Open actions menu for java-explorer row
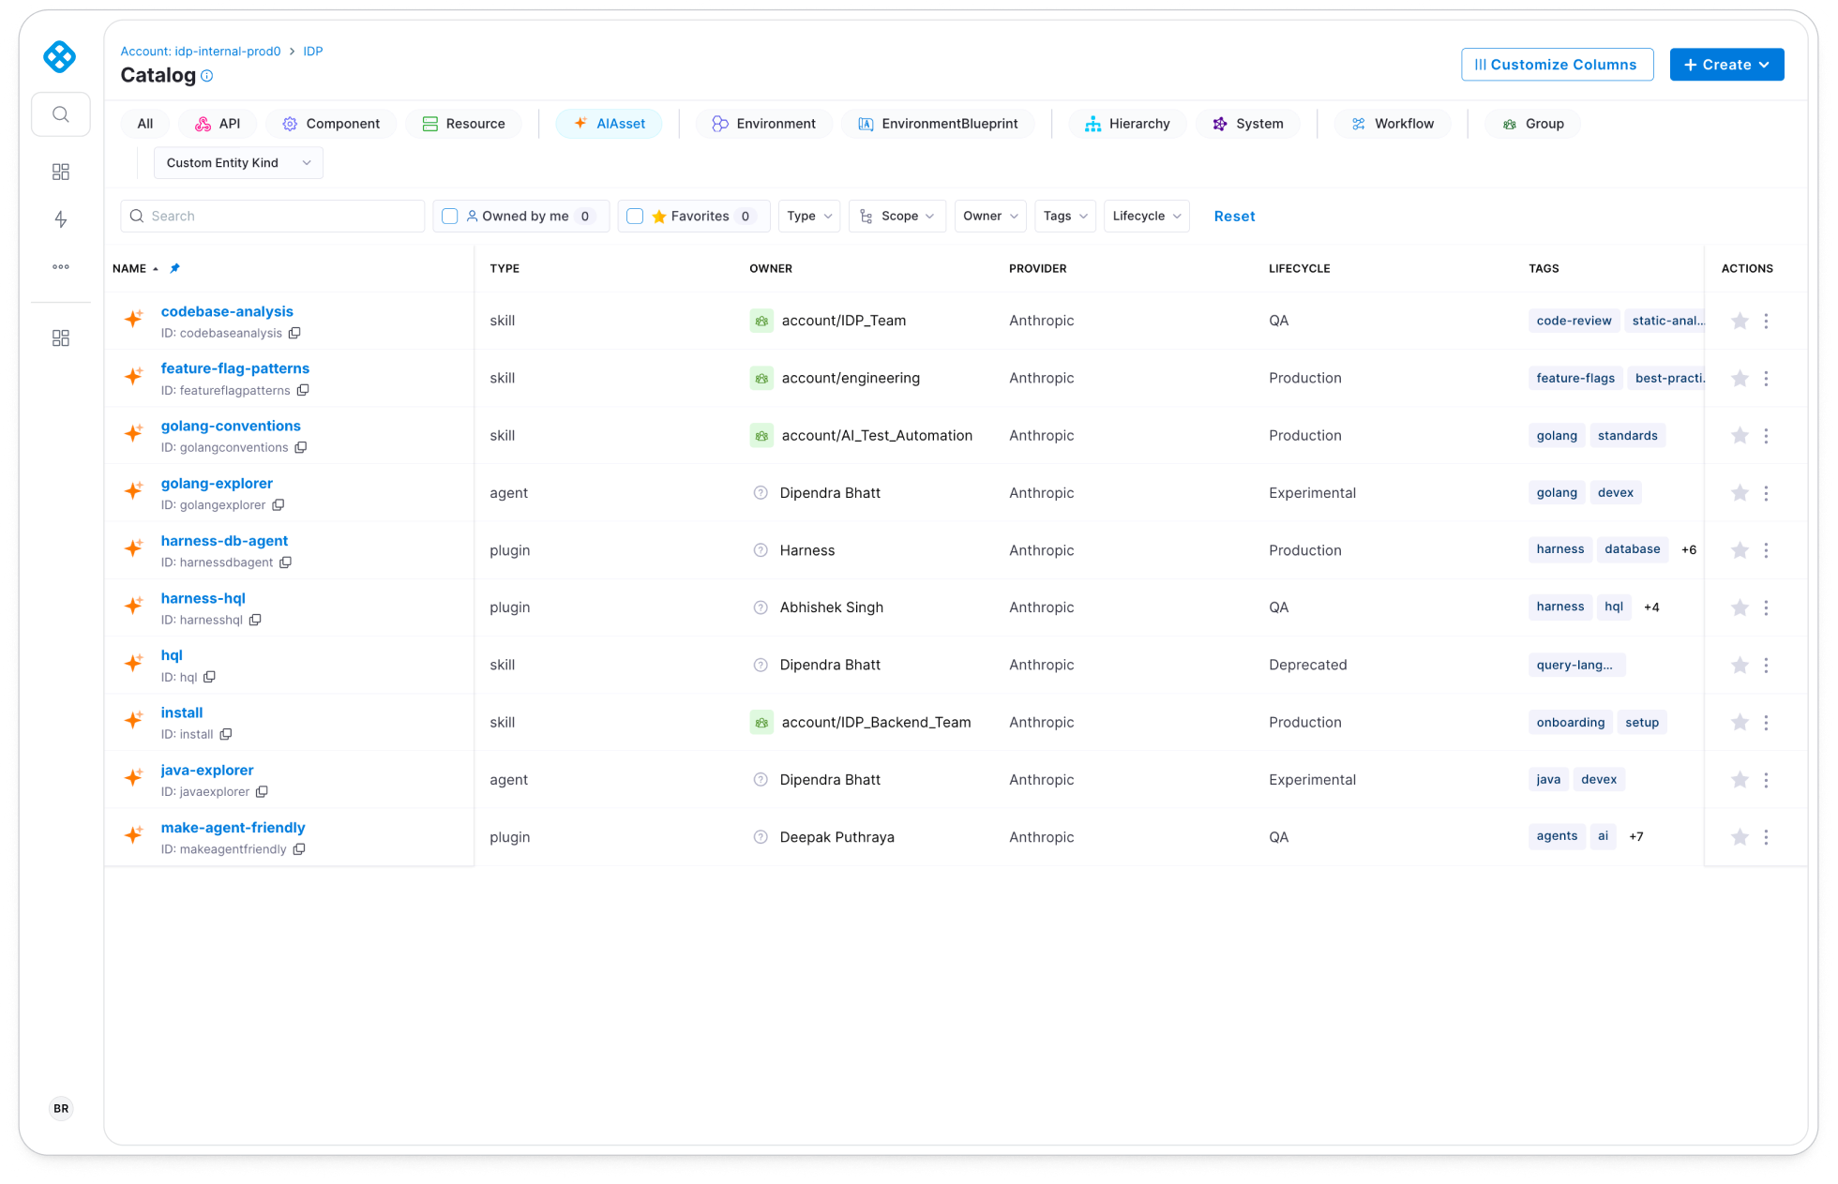Image resolution: width=1838 pixels, height=1184 pixels. 1766,780
